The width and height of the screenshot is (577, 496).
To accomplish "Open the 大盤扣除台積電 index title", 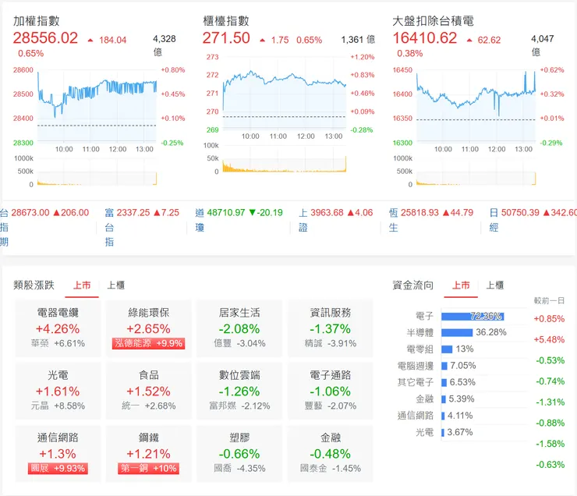I will pos(433,21).
